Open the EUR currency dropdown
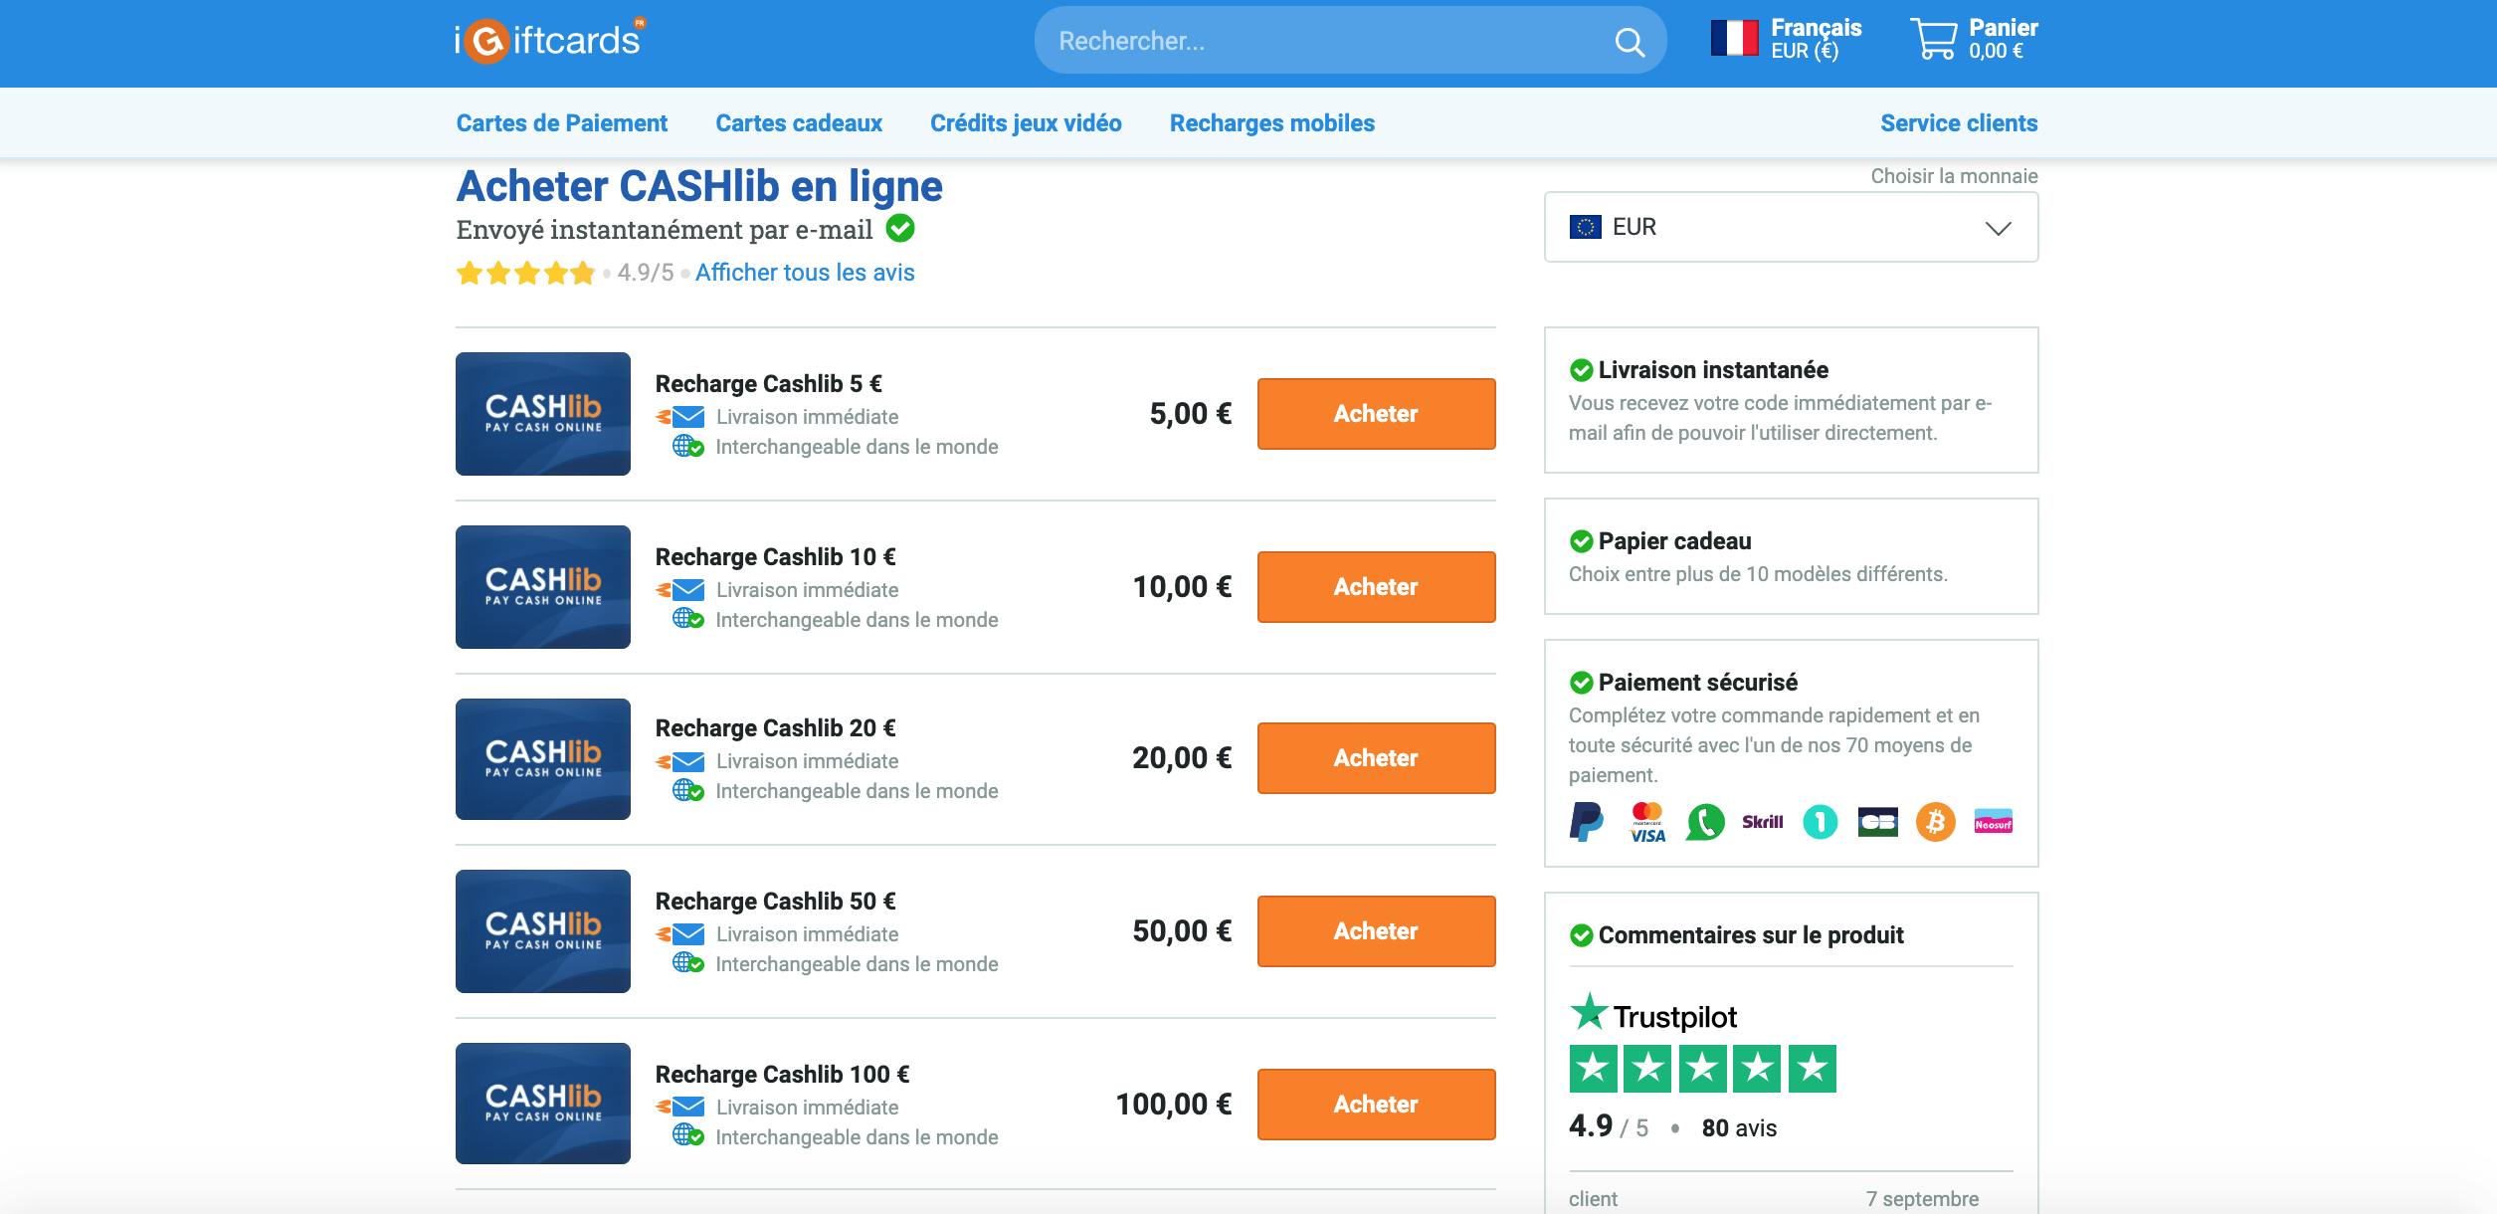 [1791, 227]
